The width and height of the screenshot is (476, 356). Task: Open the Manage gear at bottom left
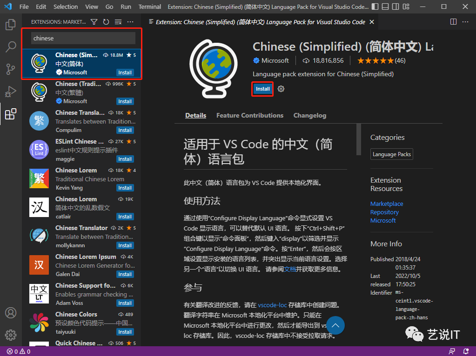click(11, 335)
